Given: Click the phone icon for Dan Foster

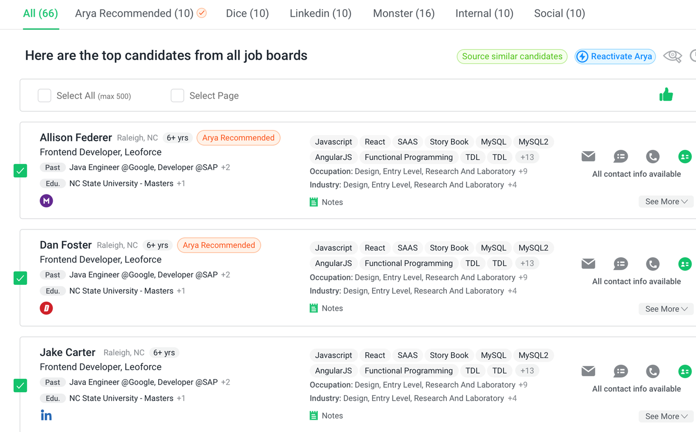Looking at the screenshot, I should click(652, 264).
